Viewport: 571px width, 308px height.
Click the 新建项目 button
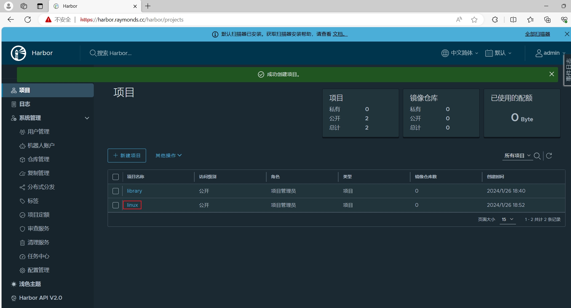[127, 156]
